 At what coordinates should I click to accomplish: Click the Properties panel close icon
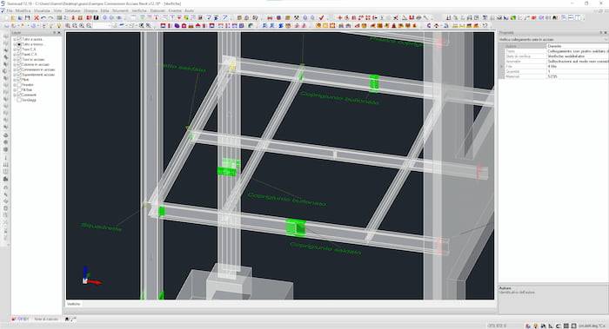point(606,32)
